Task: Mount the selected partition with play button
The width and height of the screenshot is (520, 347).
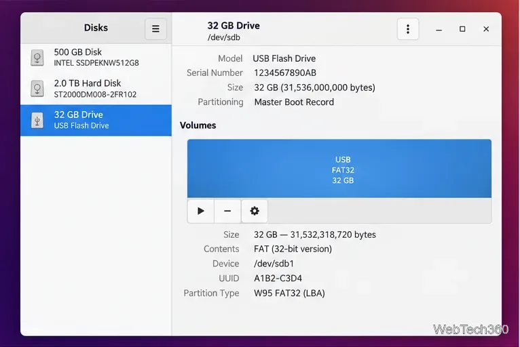Action: [x=201, y=211]
